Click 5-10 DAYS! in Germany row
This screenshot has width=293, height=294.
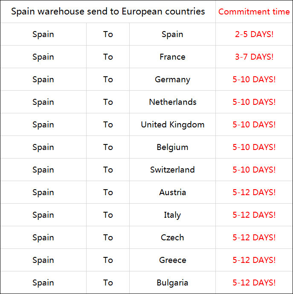pyautogui.click(x=254, y=79)
